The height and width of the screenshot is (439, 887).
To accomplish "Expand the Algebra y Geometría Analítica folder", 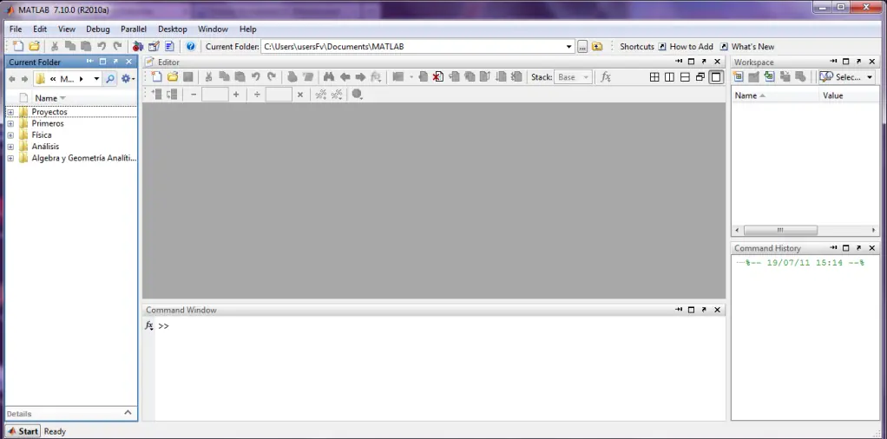I will click(10, 159).
